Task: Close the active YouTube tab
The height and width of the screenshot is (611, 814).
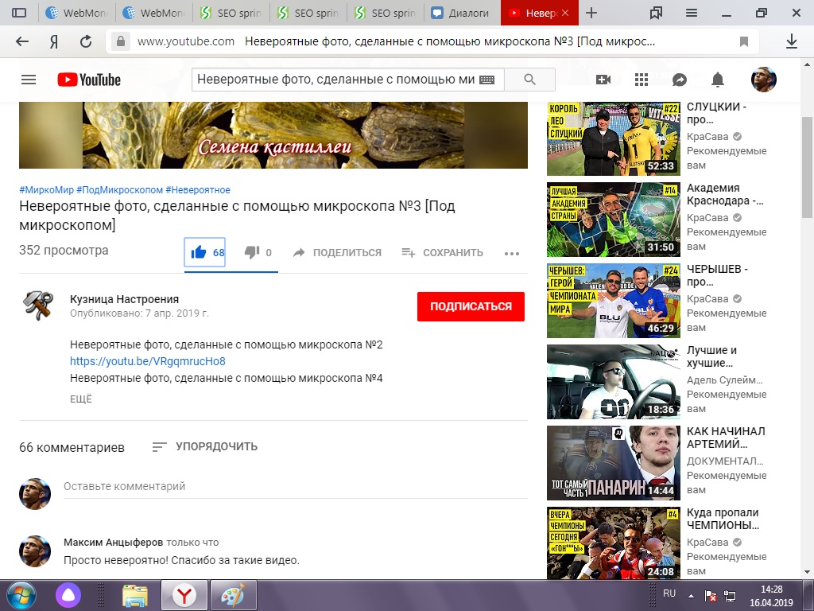Action: tap(565, 13)
